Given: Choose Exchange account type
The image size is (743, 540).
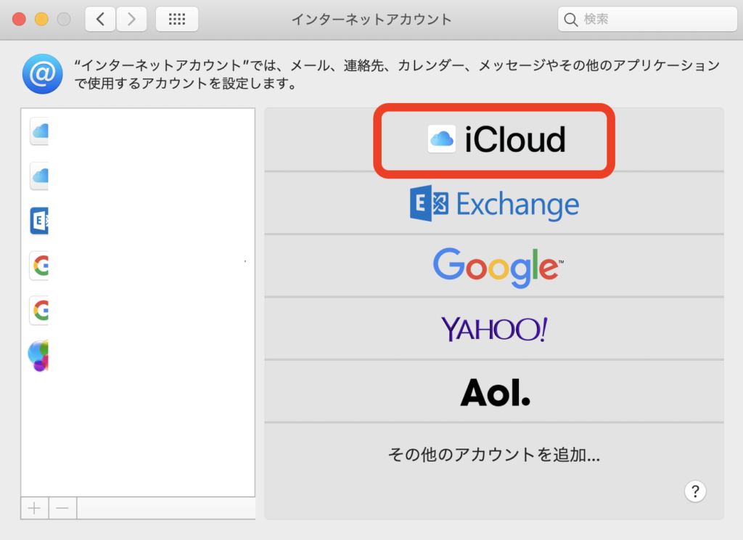Looking at the screenshot, I should pos(494,203).
